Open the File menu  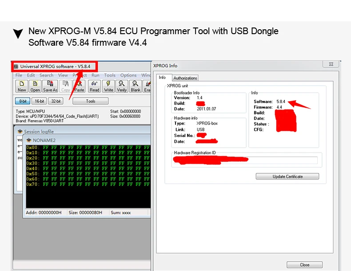pos(19,75)
